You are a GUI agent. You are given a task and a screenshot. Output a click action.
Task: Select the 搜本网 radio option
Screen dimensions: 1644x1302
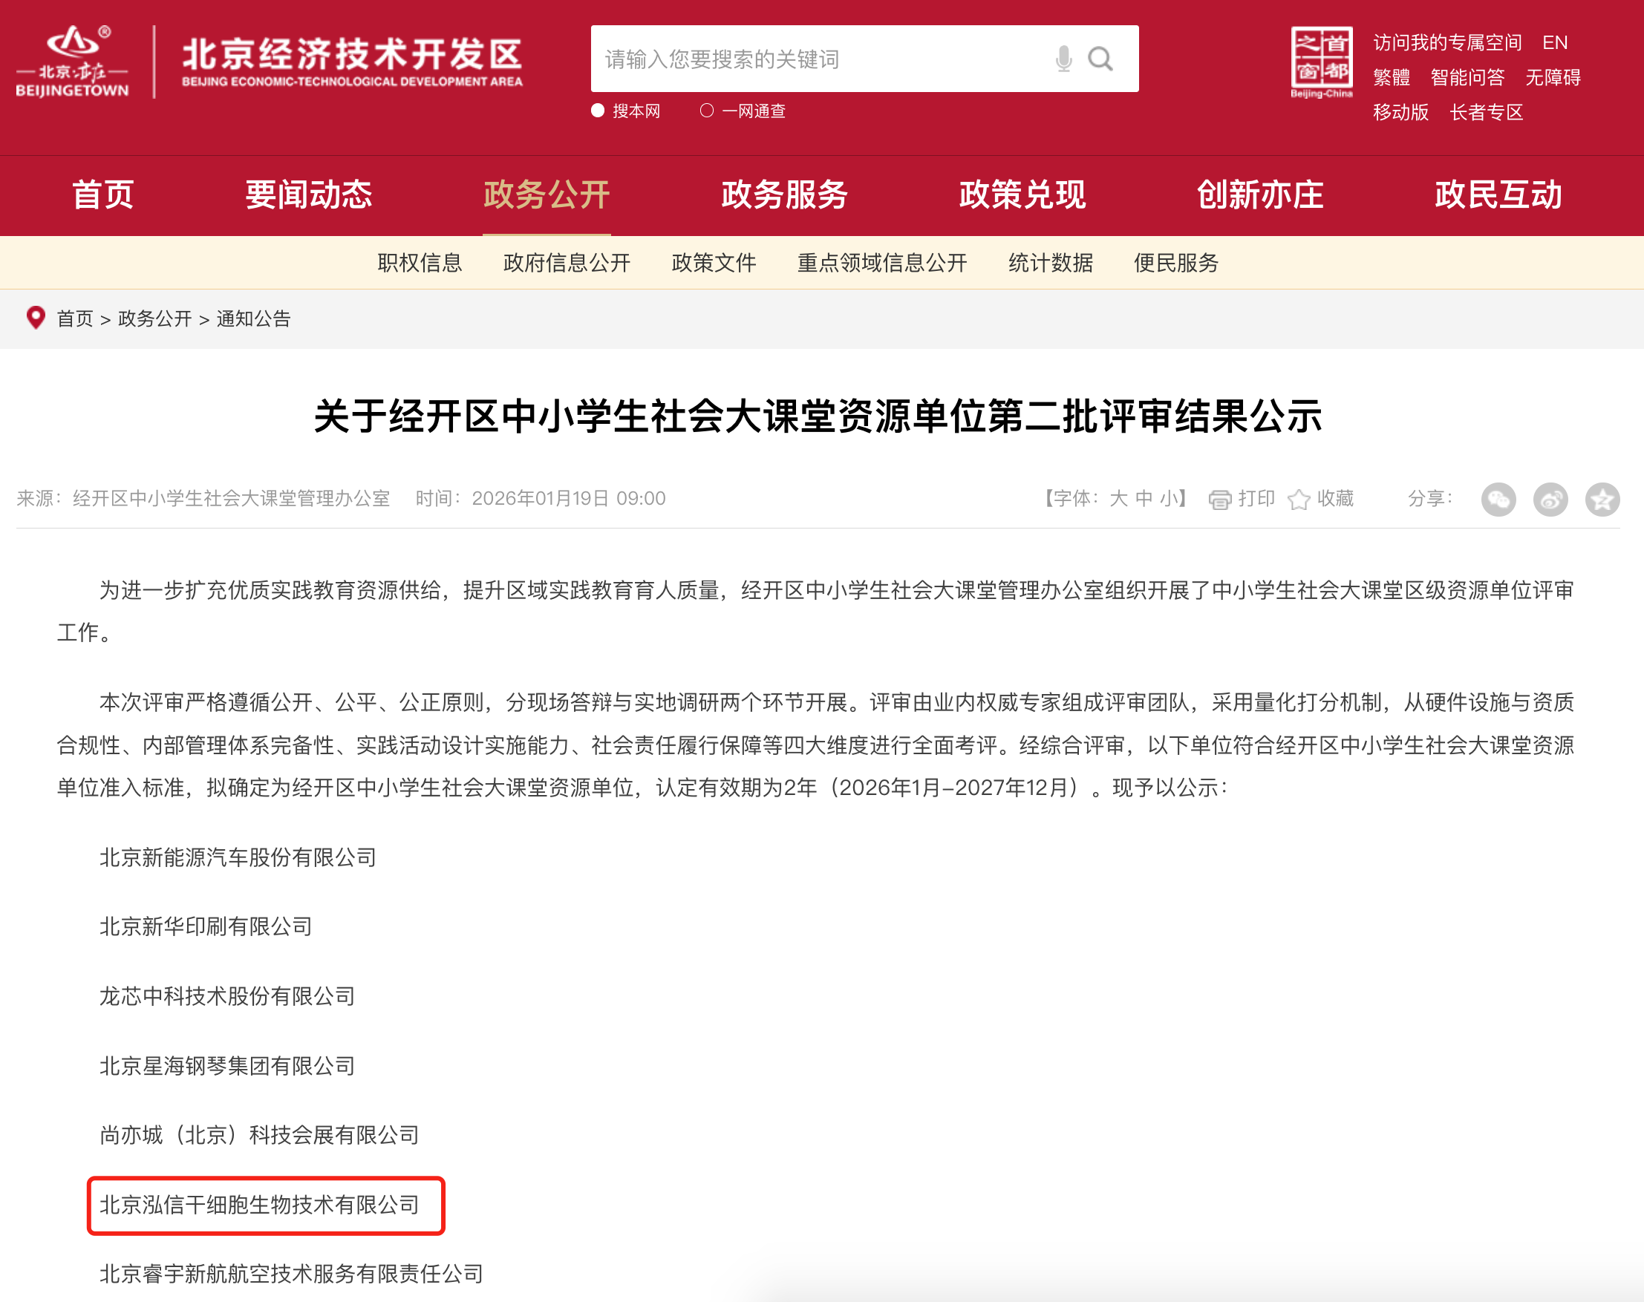point(598,111)
